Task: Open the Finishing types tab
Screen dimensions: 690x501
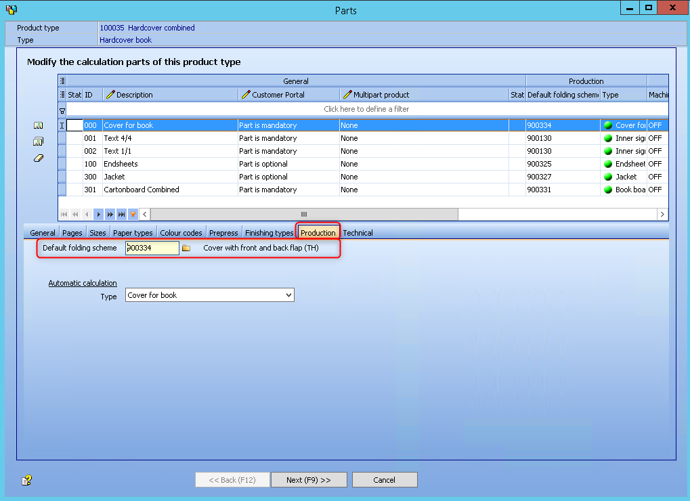Action: (x=269, y=233)
